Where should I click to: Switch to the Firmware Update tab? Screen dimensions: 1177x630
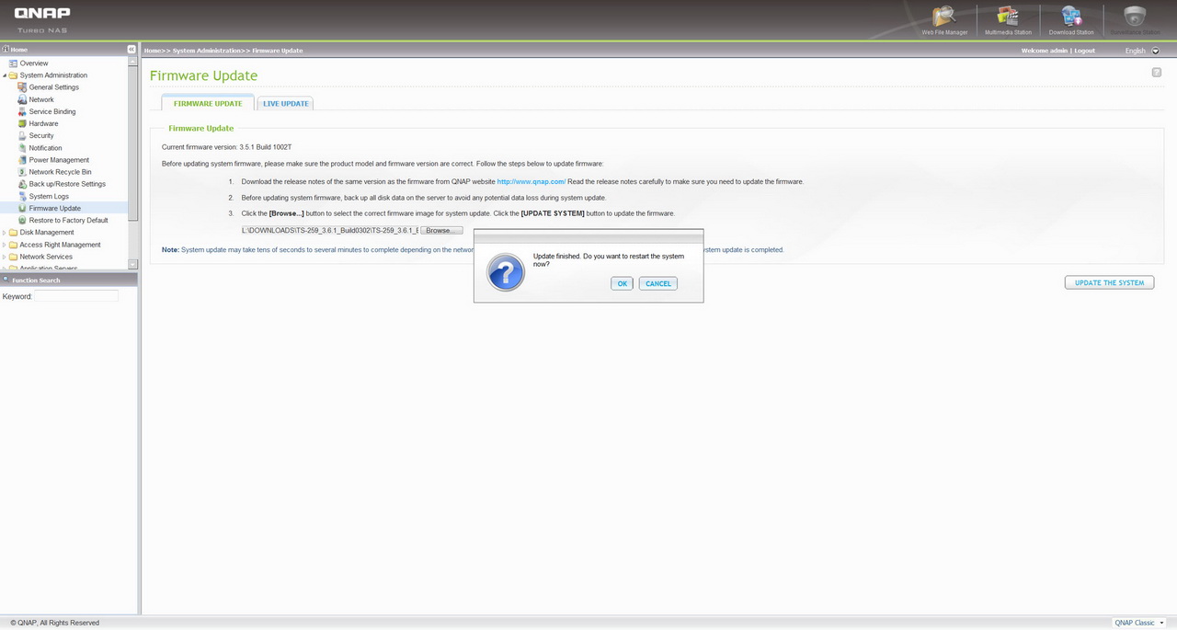tap(208, 103)
